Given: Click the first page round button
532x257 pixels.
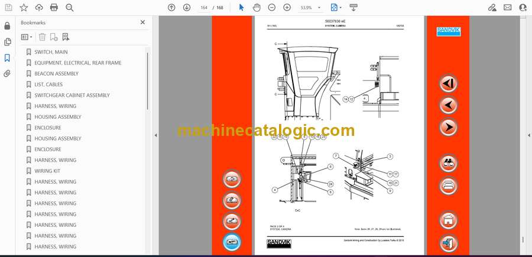Looking at the screenshot, I should (x=448, y=83).
